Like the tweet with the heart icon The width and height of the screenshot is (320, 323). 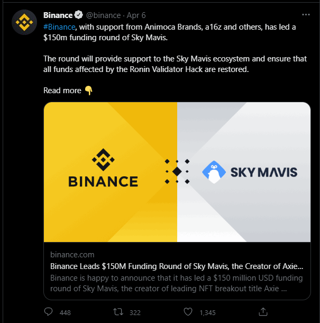(188, 312)
